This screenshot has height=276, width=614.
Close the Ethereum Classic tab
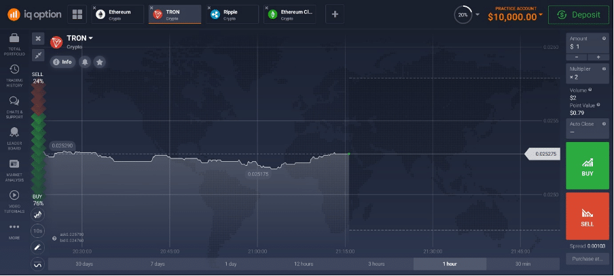(x=266, y=7)
